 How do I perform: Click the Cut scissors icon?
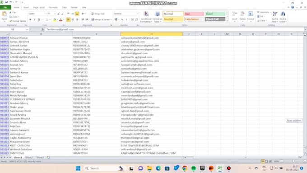click(10, 12)
